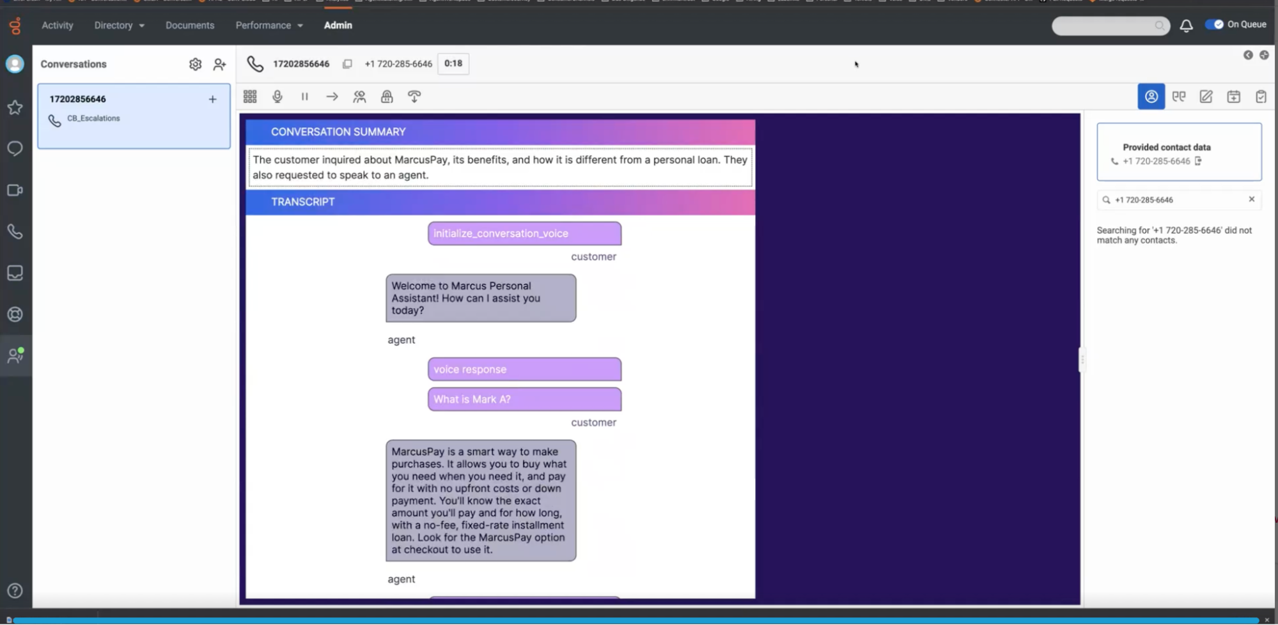
Task: Open Calls phone icon in sidebar
Action: click(15, 231)
